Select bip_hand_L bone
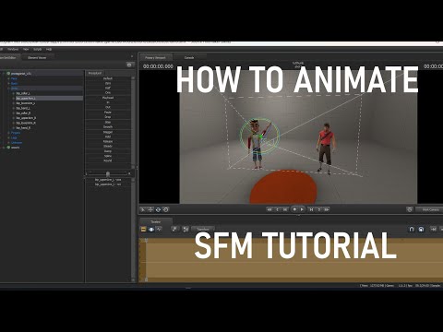The height and width of the screenshot is (332, 443). coord(23,108)
